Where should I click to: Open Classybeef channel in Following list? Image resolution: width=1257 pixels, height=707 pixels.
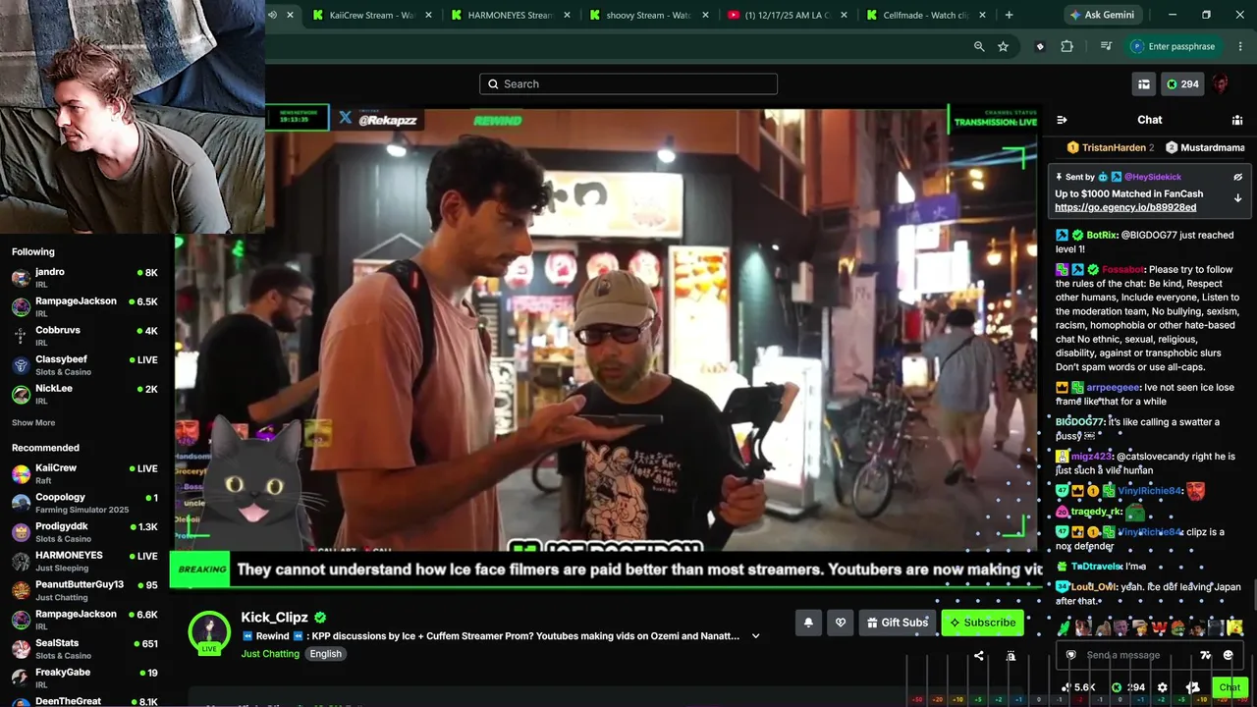coord(84,364)
